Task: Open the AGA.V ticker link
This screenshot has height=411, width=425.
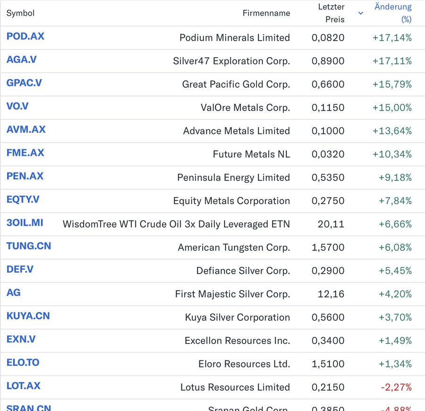Action: tap(22, 60)
